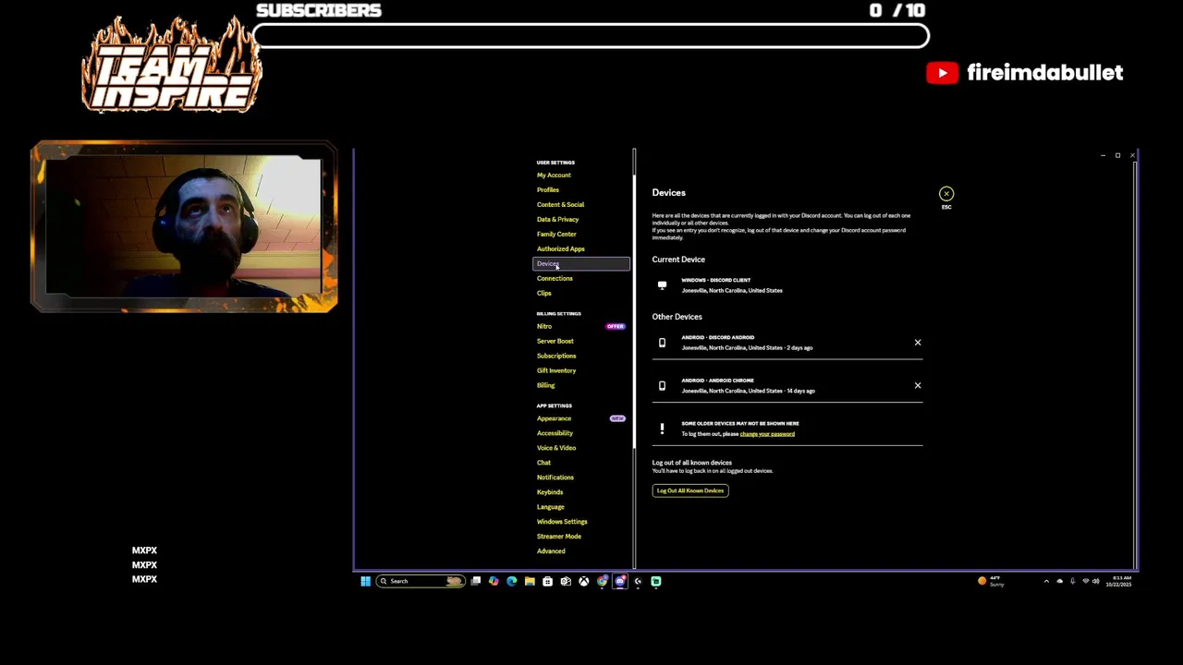1183x665 pixels.
Task: Open Streamer Mode settings
Action: pyautogui.click(x=559, y=537)
